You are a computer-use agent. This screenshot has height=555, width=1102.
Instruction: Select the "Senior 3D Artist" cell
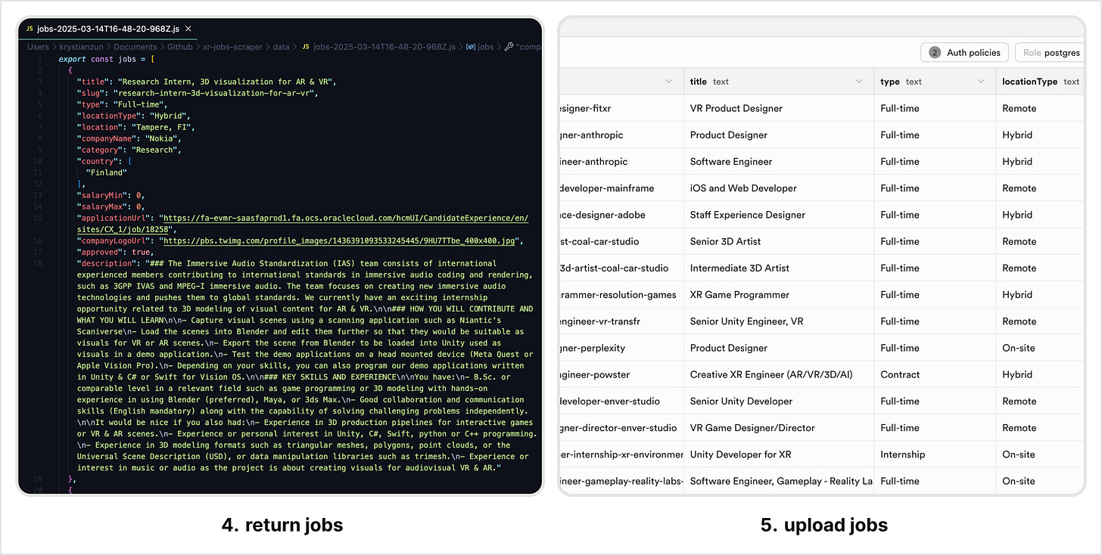(x=779, y=241)
